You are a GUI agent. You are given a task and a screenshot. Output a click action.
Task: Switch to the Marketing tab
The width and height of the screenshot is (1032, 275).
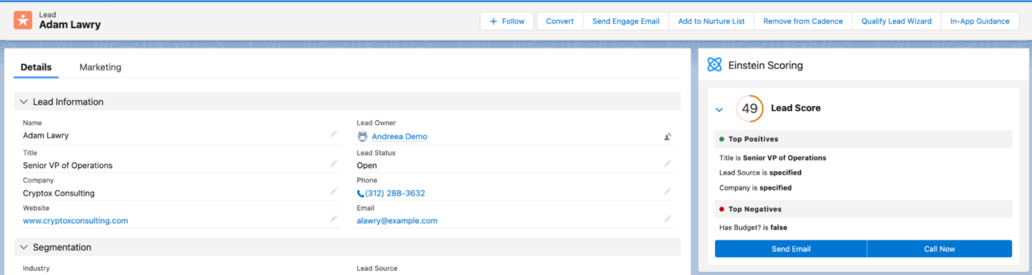100,67
